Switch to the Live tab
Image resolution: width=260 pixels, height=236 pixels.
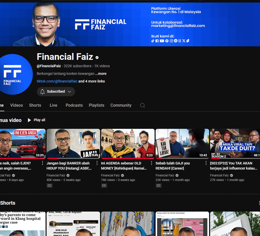coord(53,105)
